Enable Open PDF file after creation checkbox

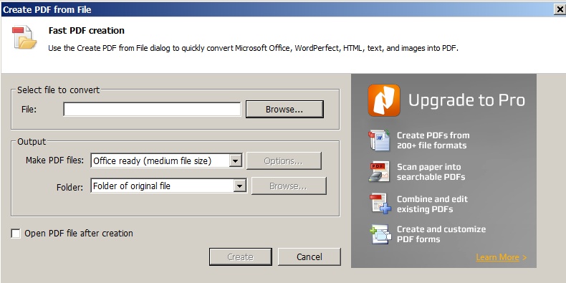click(16, 234)
